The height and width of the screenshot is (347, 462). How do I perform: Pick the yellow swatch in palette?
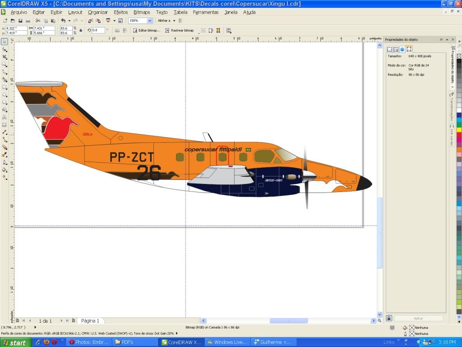coord(459,130)
